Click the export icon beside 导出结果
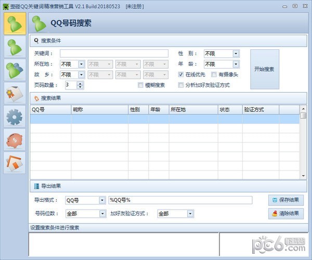The height and width of the screenshot is (260, 312). click(36, 186)
